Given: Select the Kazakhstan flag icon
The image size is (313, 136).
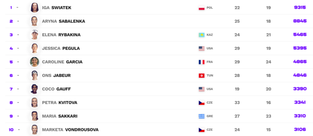Looking at the screenshot, I should click(201, 35).
